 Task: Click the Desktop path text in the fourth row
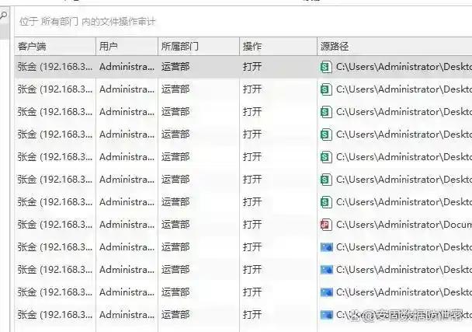[x=404, y=135]
